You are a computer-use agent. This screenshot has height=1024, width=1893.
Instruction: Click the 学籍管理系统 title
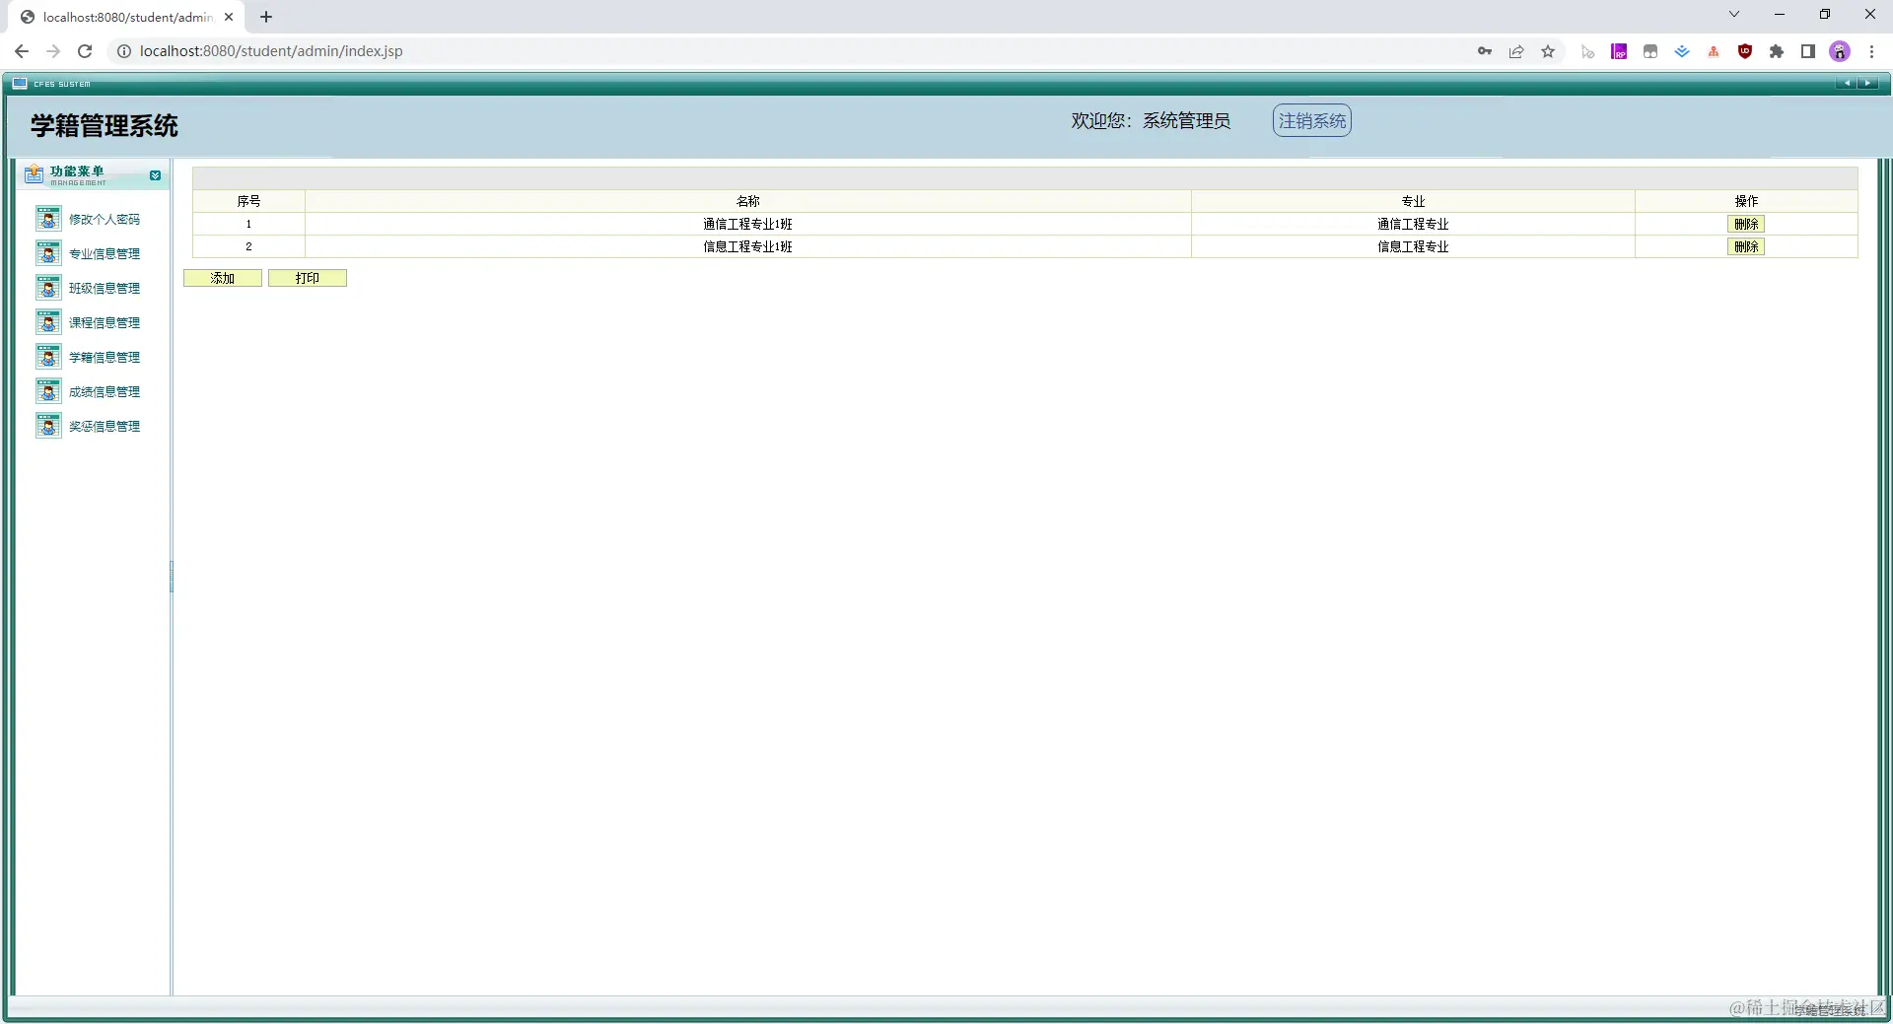click(105, 126)
